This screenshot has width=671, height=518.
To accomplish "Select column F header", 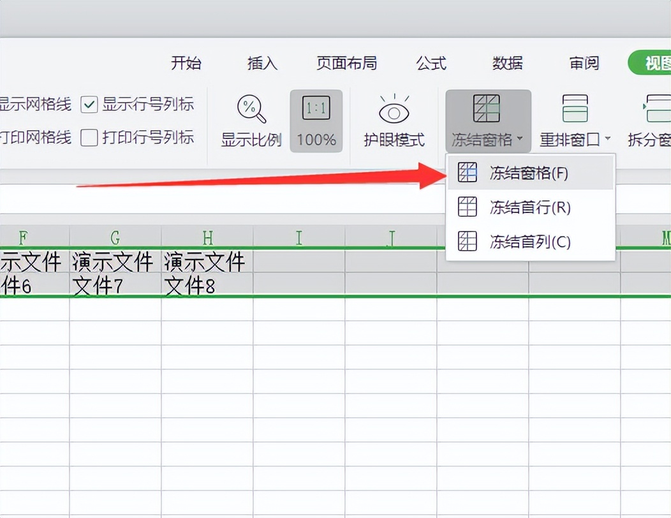I will tap(34, 237).
